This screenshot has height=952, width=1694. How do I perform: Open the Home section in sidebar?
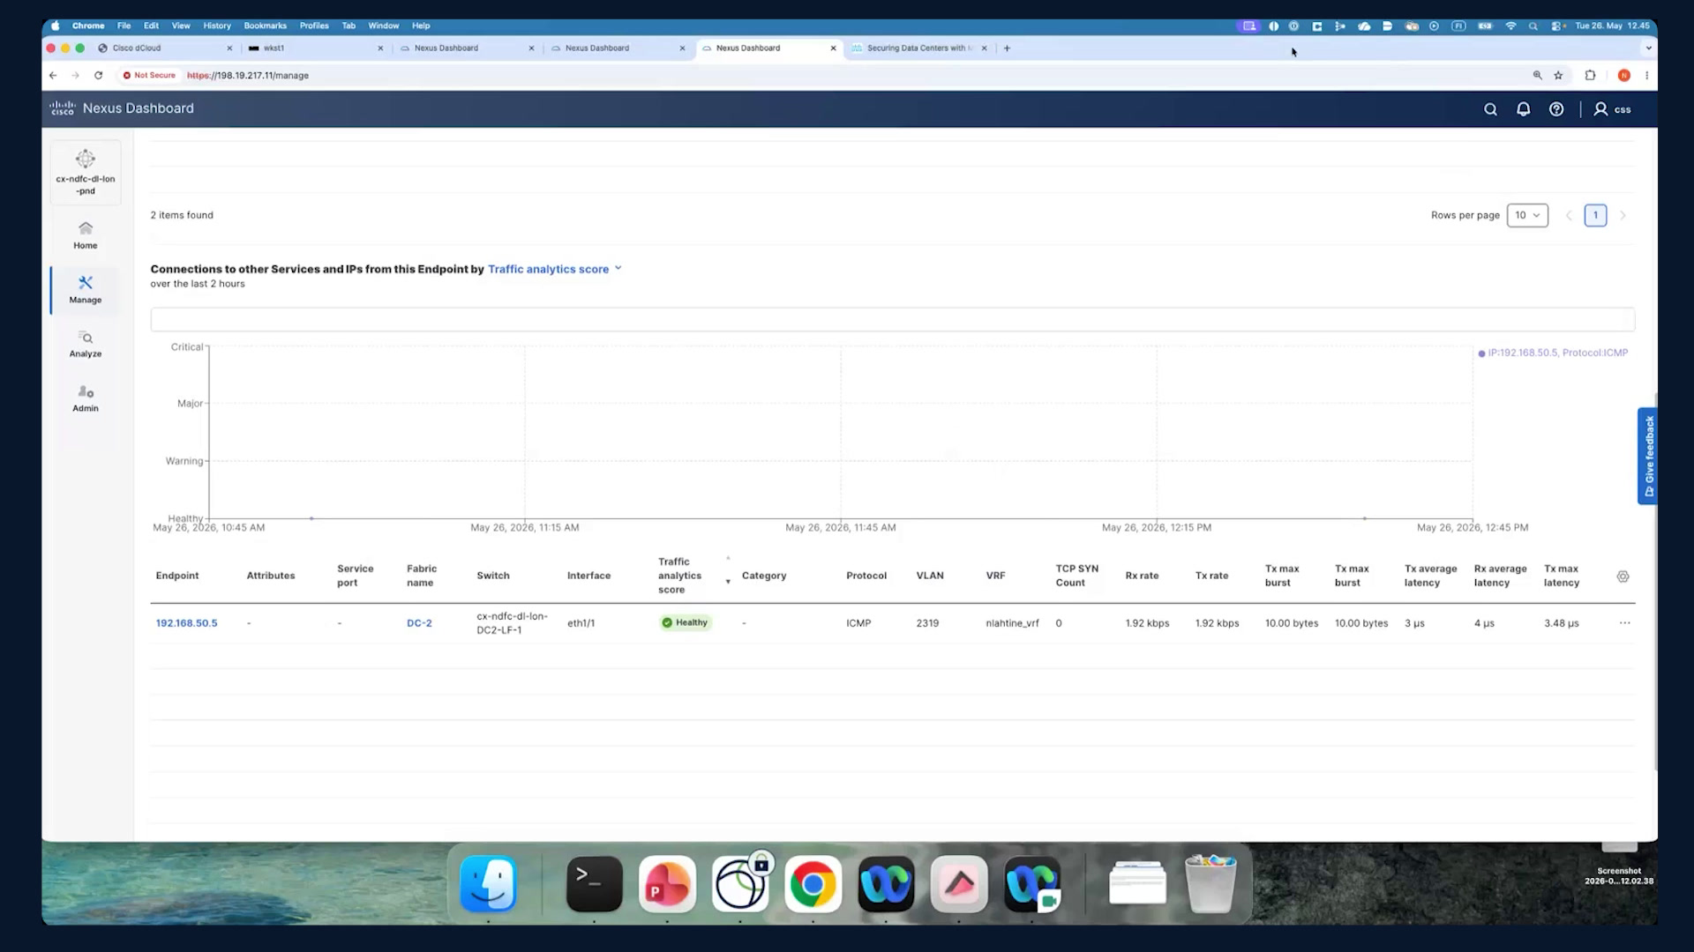click(86, 235)
